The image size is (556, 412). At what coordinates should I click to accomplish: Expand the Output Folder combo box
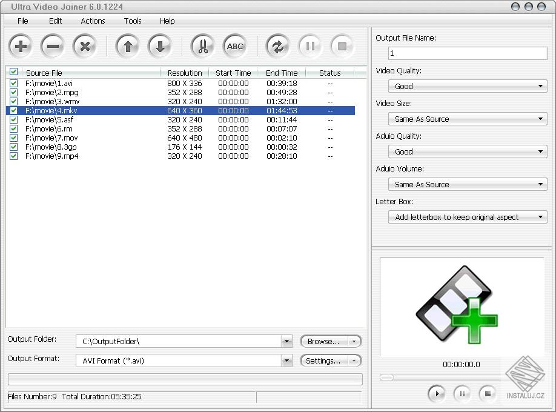(286, 341)
